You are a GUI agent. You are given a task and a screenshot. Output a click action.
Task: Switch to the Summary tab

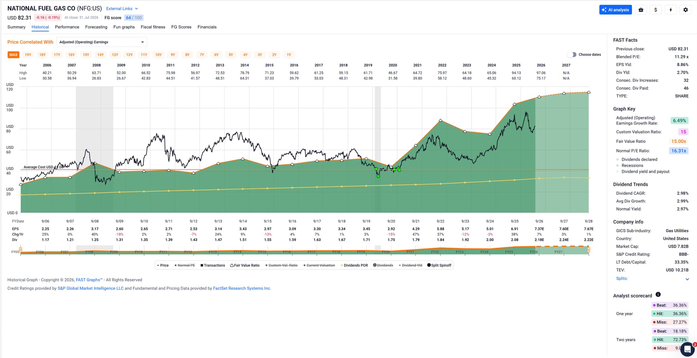coord(16,27)
